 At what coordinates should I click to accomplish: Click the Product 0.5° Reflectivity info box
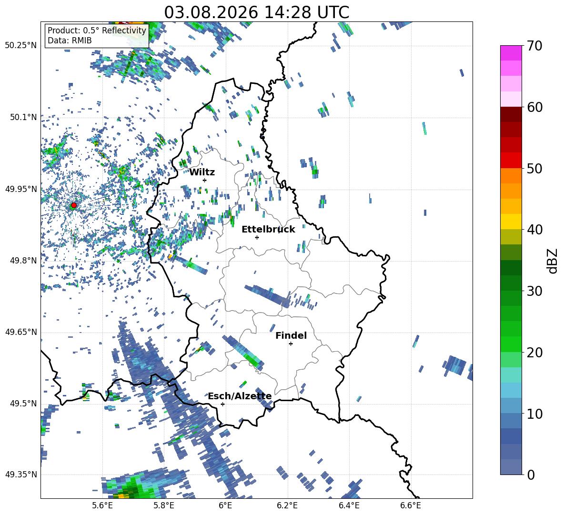97,35
